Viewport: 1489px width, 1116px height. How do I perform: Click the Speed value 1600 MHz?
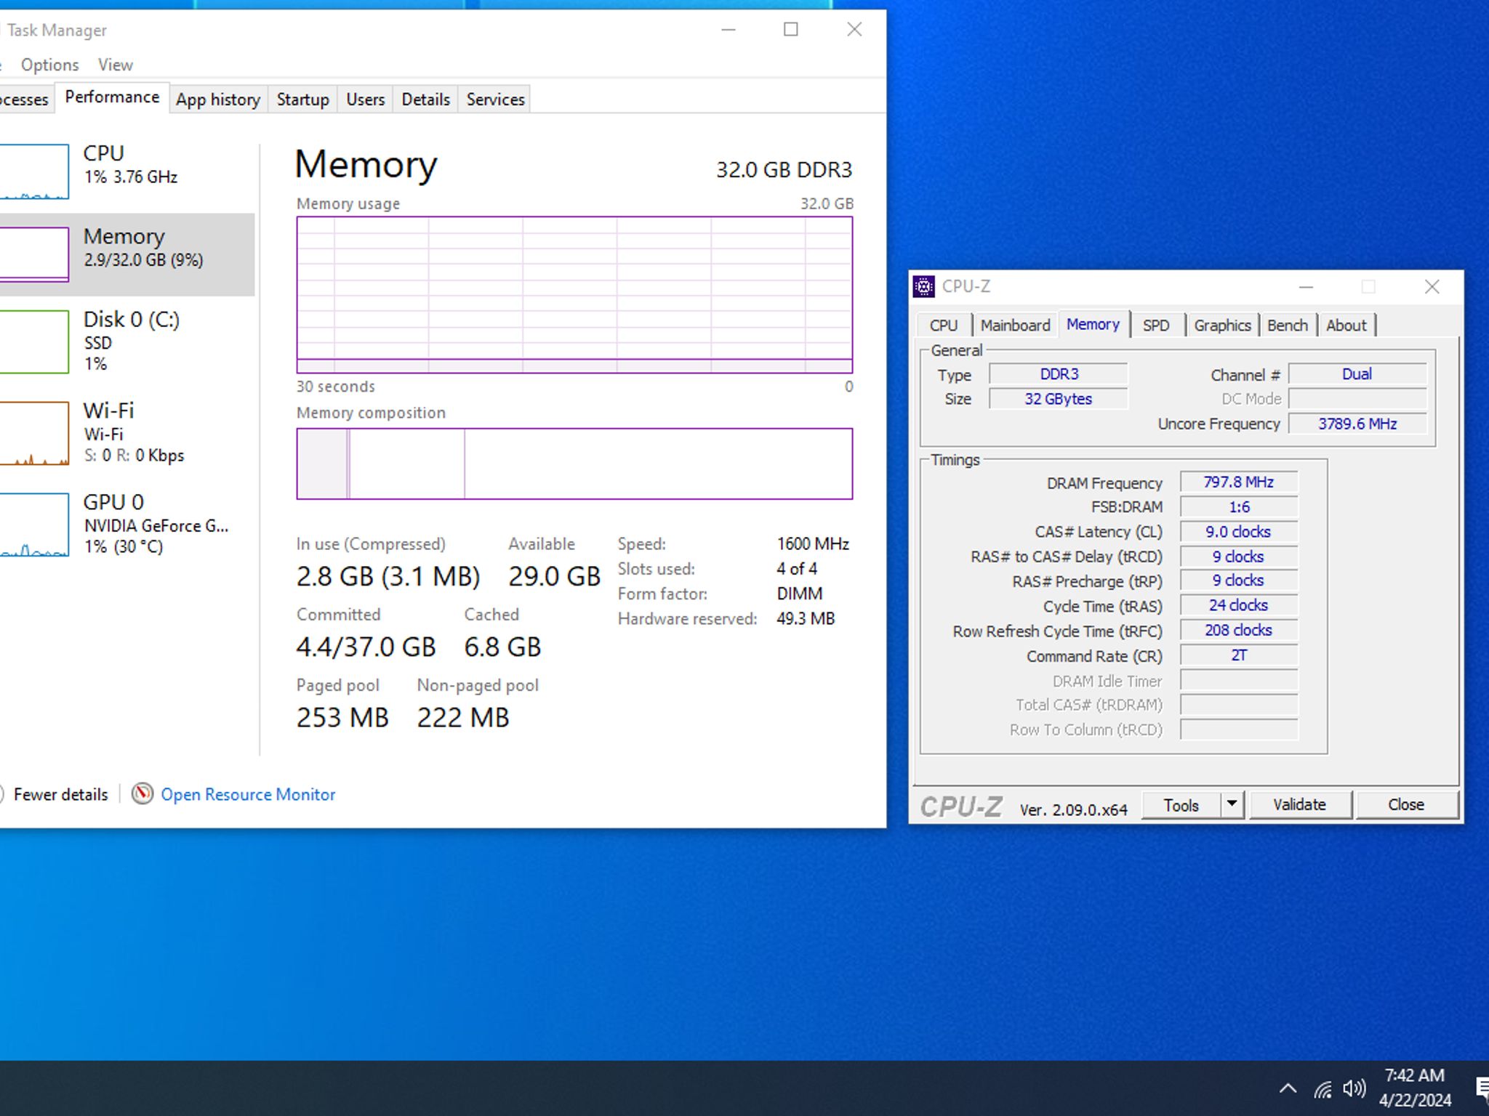(813, 543)
